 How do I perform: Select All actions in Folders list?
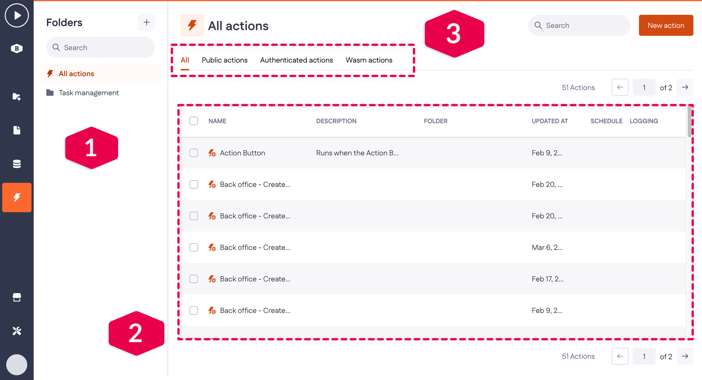click(x=101, y=74)
